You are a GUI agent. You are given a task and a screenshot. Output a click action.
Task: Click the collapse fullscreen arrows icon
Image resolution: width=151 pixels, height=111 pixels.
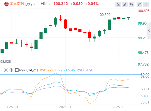(x=139, y=4)
